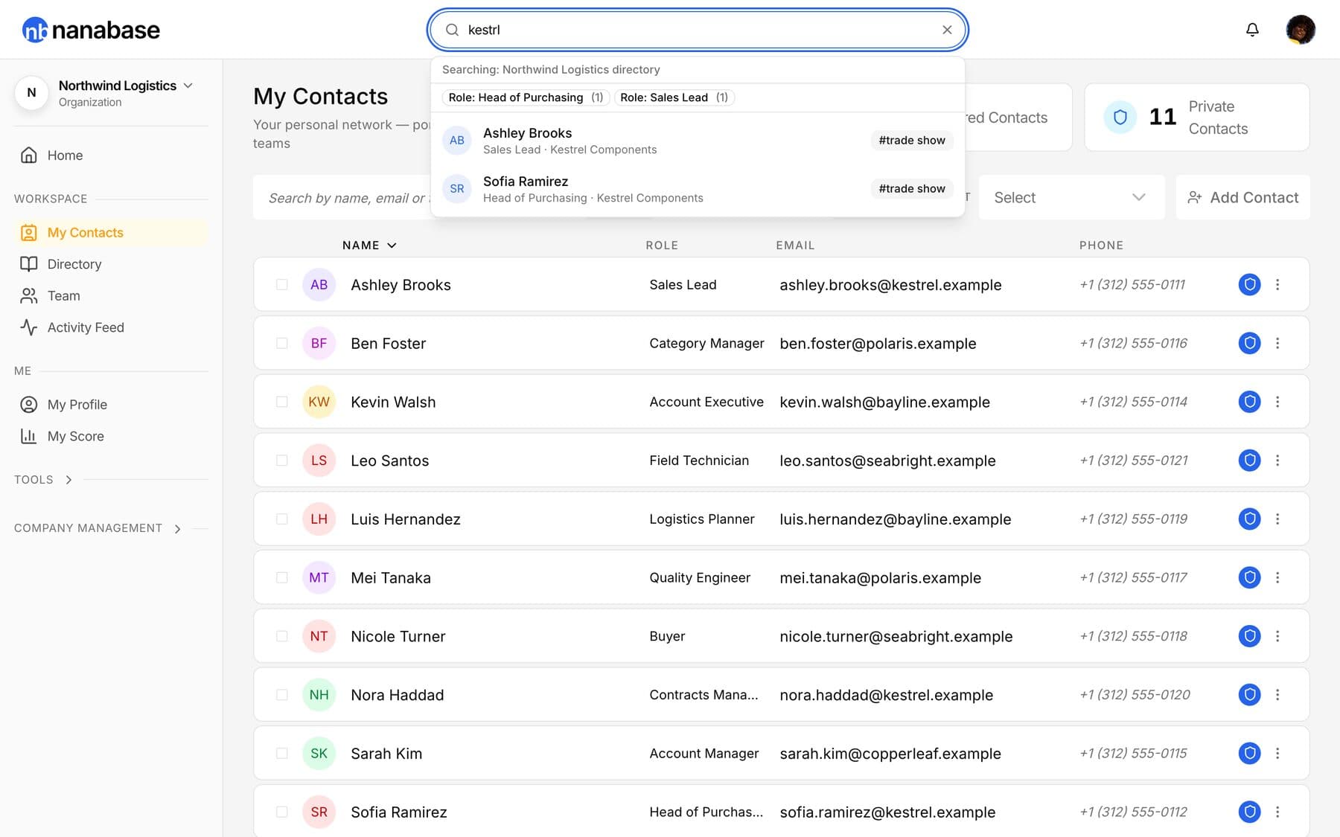
Task: Clear the search field with the X icon
Action: tap(947, 30)
